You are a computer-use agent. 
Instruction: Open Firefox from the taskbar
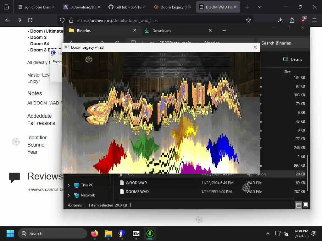click(x=94, y=233)
